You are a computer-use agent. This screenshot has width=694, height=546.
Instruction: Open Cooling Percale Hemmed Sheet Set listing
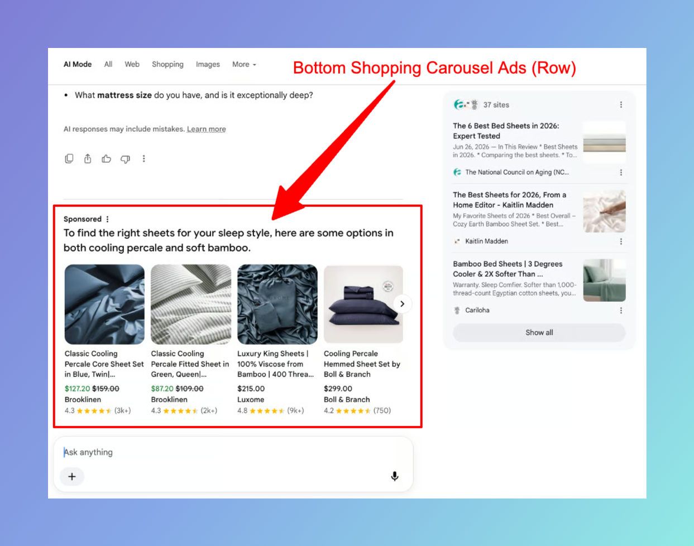[362, 364]
